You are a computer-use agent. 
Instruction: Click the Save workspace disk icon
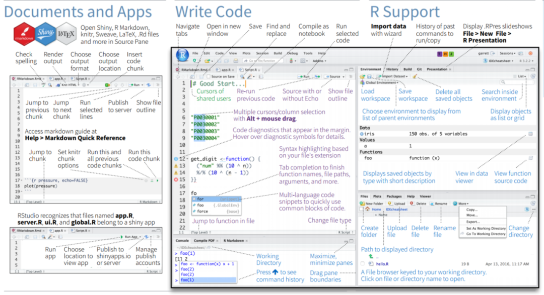(370, 76)
